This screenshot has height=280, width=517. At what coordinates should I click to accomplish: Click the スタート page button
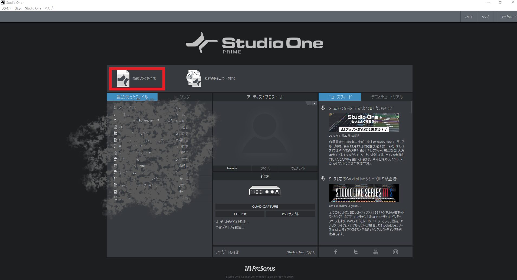click(x=469, y=17)
